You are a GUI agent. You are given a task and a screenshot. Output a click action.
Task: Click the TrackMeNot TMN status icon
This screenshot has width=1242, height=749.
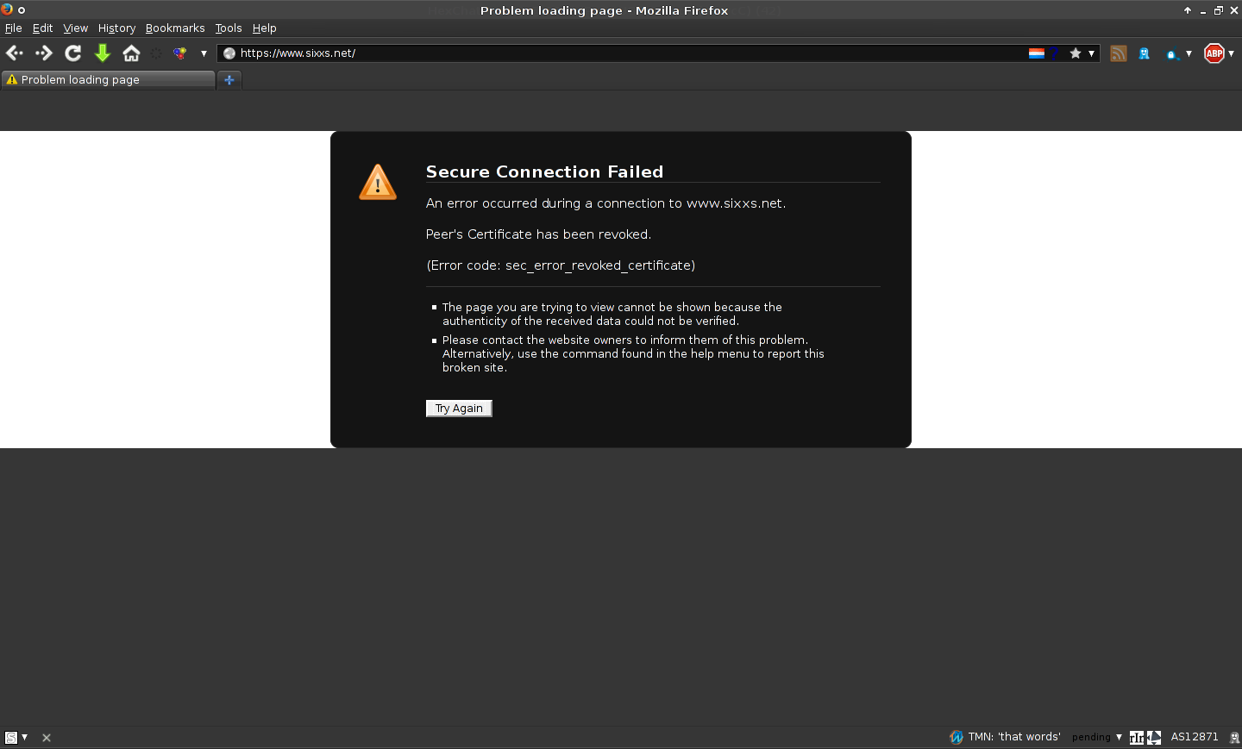(957, 737)
